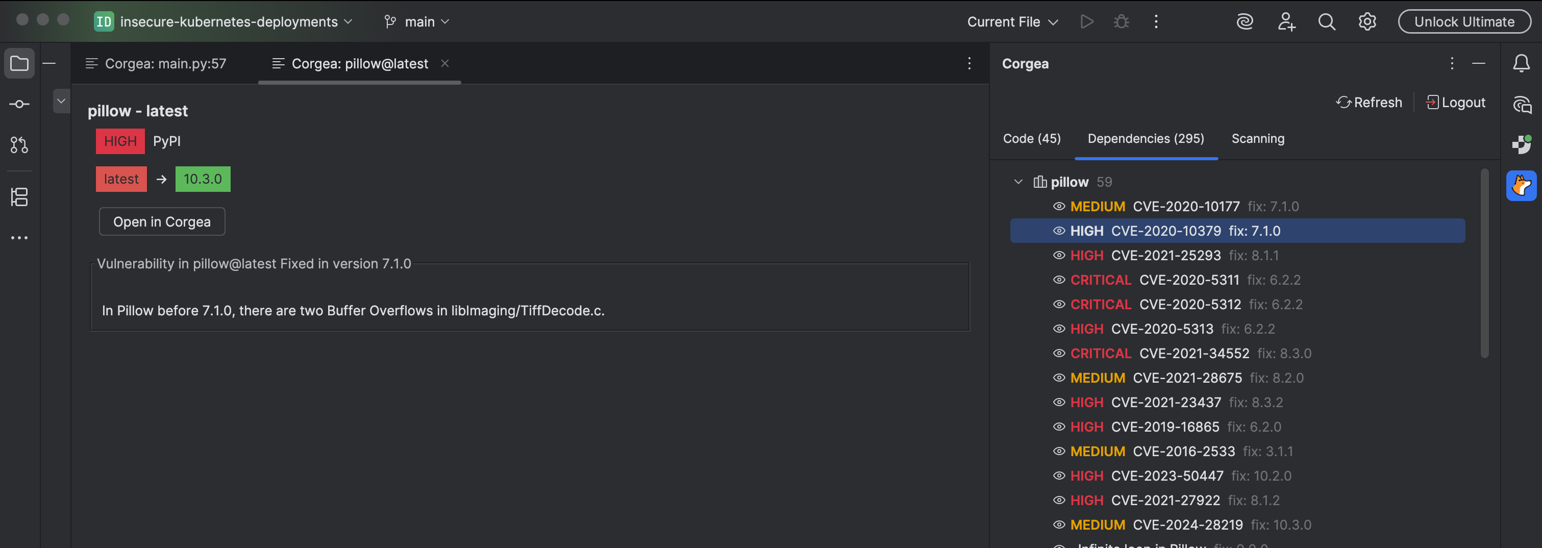Click the Logout button
Image resolution: width=1542 pixels, height=548 pixels.
[1455, 103]
